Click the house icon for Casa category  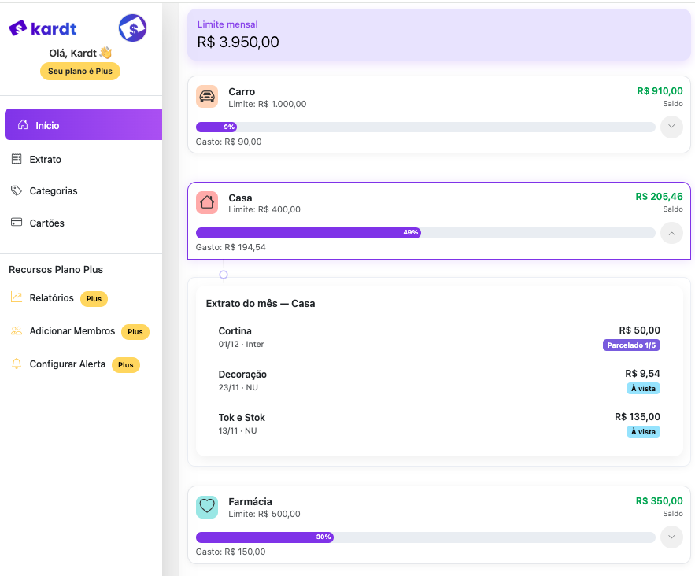point(207,202)
